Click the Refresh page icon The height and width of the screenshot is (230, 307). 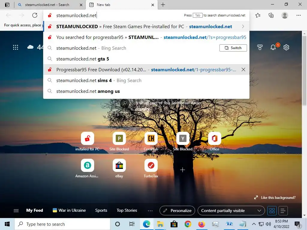(x=35, y=15)
